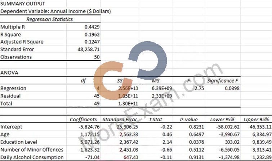Viewport: 272px width, 161px height.
Task: Click the Regression Statistics header cell
Action: tap(50, 19)
